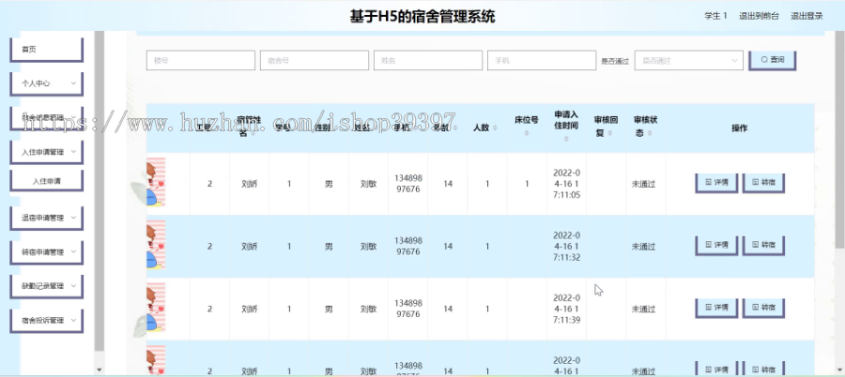Sort by the 申请入住时间 column sort icon
Screen dimensions: 845x377
click(566, 139)
